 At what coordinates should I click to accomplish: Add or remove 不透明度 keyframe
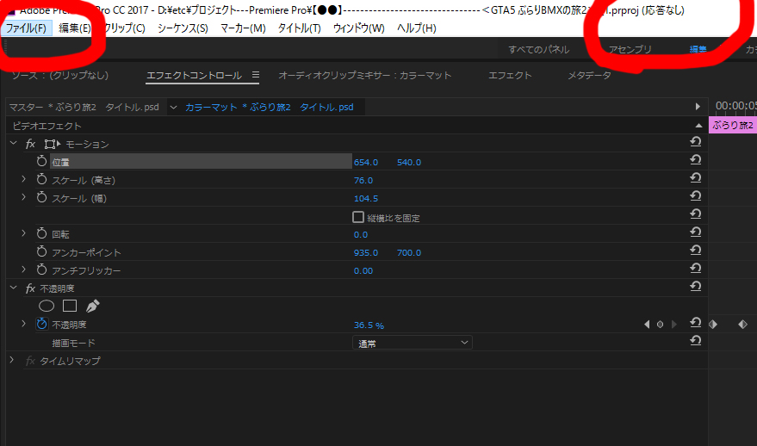[660, 325]
